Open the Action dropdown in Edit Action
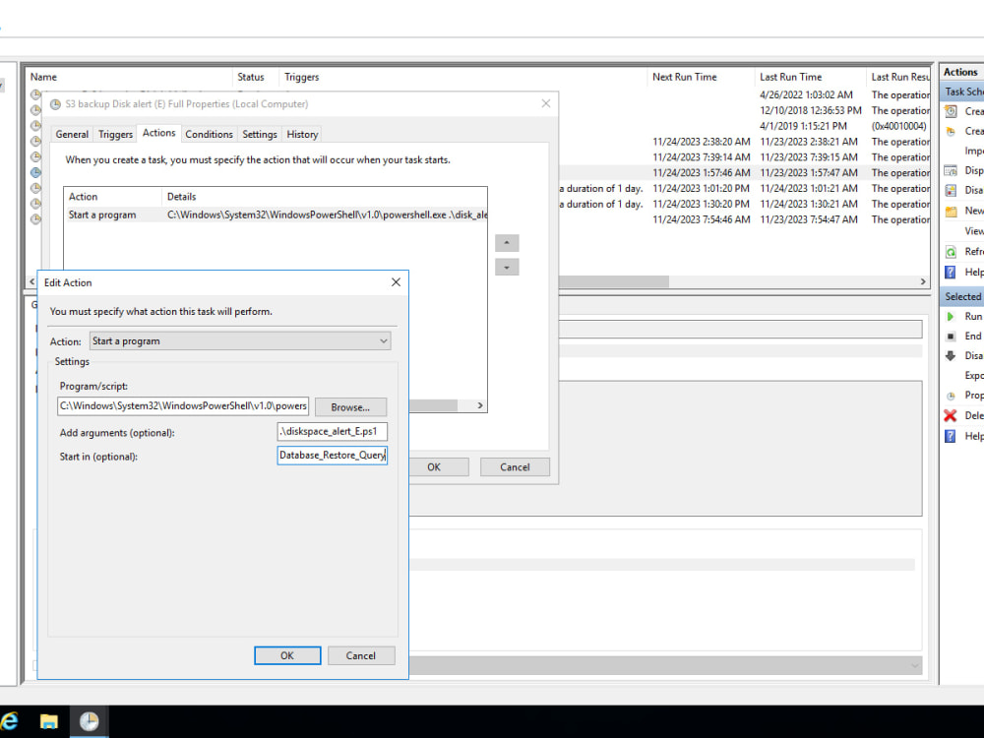 tap(384, 340)
